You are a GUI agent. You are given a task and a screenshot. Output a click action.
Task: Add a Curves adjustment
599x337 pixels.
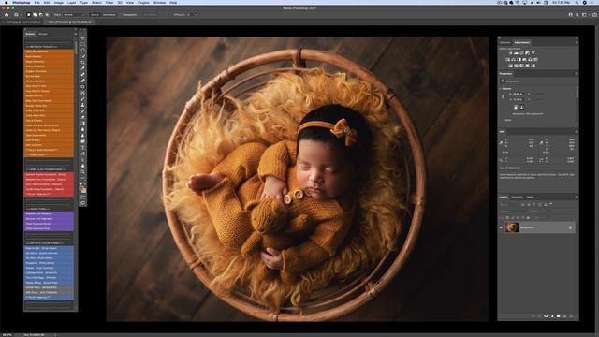(x=522, y=53)
